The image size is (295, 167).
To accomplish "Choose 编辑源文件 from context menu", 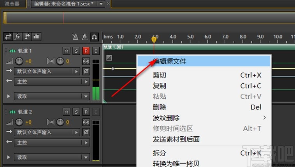I will (x=204, y=61).
